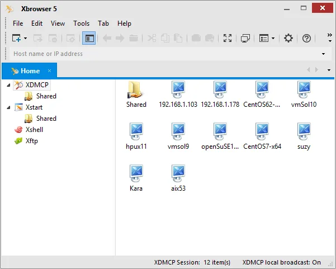Click the full screen icon in toolbar

[228, 39]
